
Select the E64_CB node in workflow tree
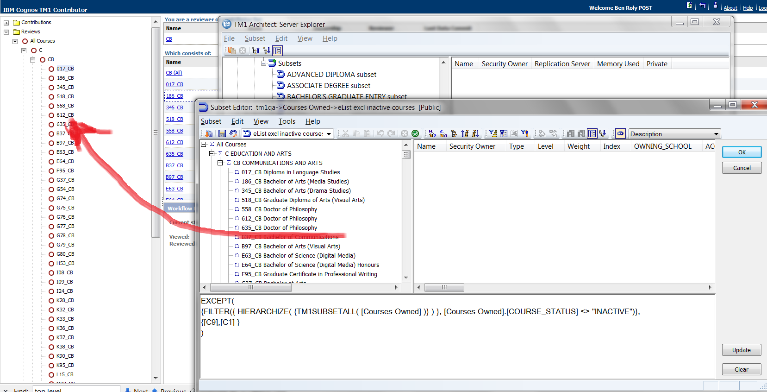click(65, 161)
